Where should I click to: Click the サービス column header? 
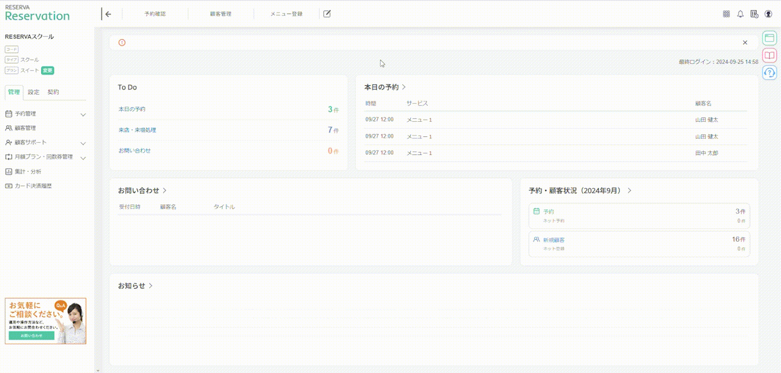(417, 103)
